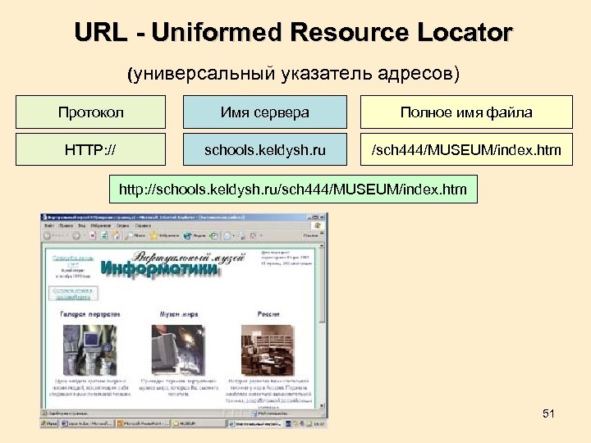
Task: Open the History toolbar icon
Action: tap(213, 235)
